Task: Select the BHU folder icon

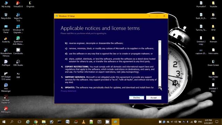Action: 213,28
